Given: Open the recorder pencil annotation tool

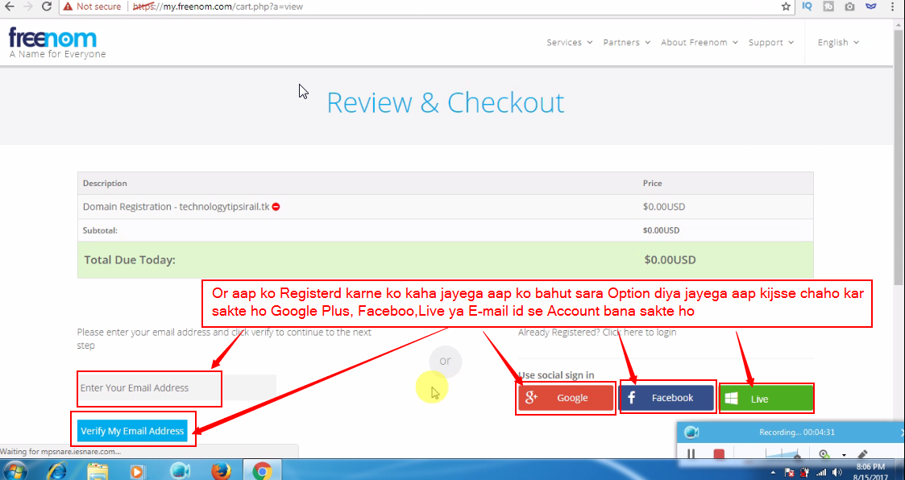Looking at the screenshot, I should click(863, 454).
